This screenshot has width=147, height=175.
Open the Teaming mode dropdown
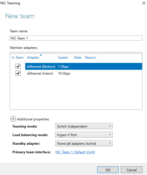pyautogui.click(x=84, y=126)
